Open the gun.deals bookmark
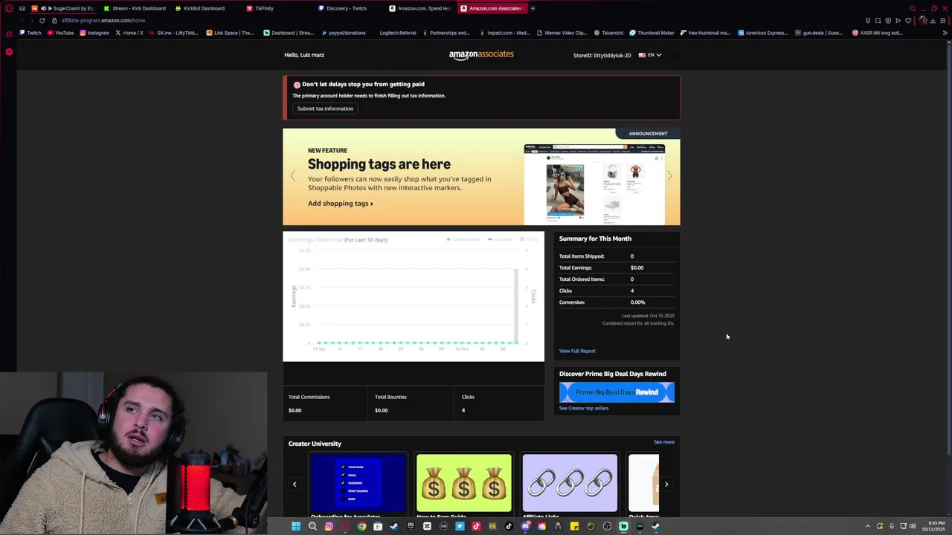This screenshot has width=952, height=535. click(x=819, y=33)
